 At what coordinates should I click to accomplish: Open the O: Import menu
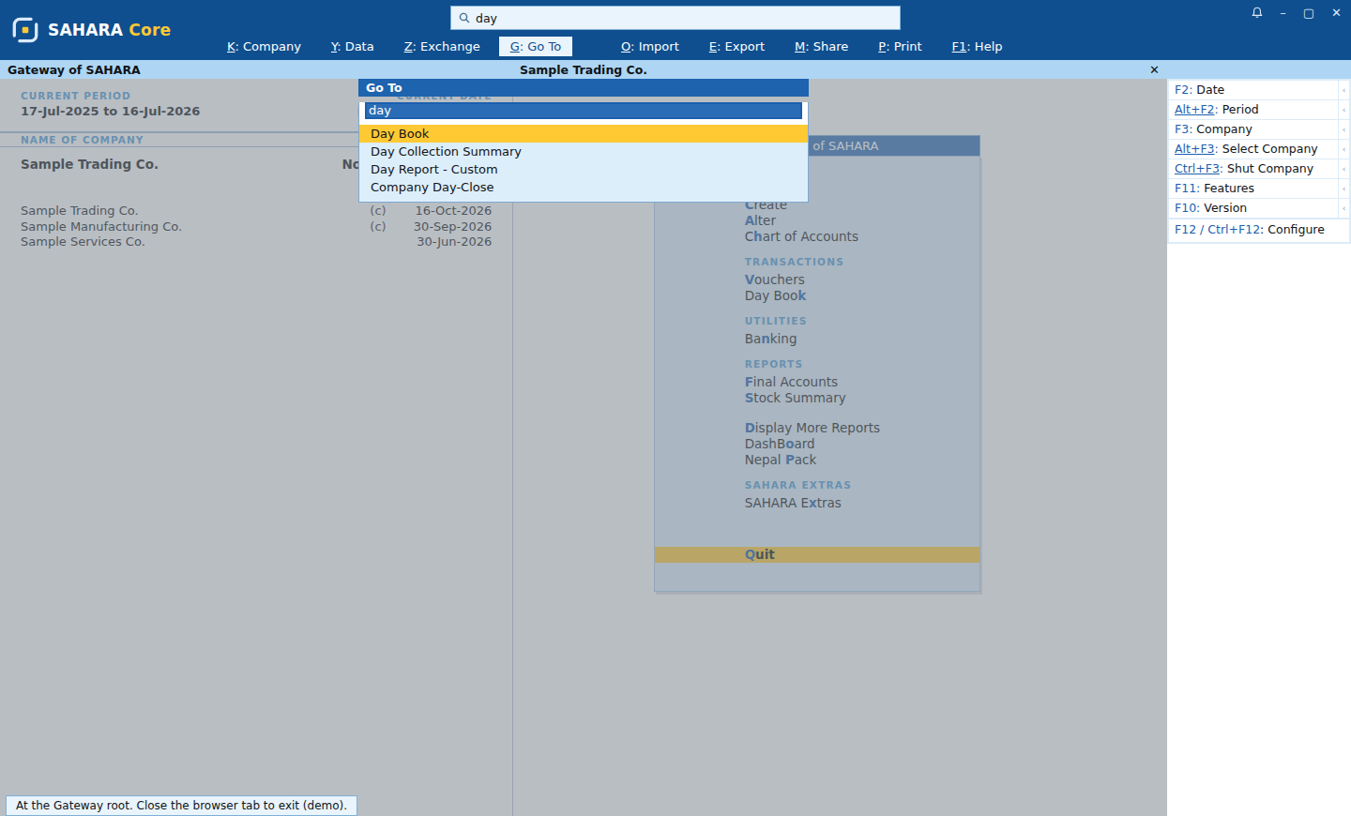(x=650, y=46)
